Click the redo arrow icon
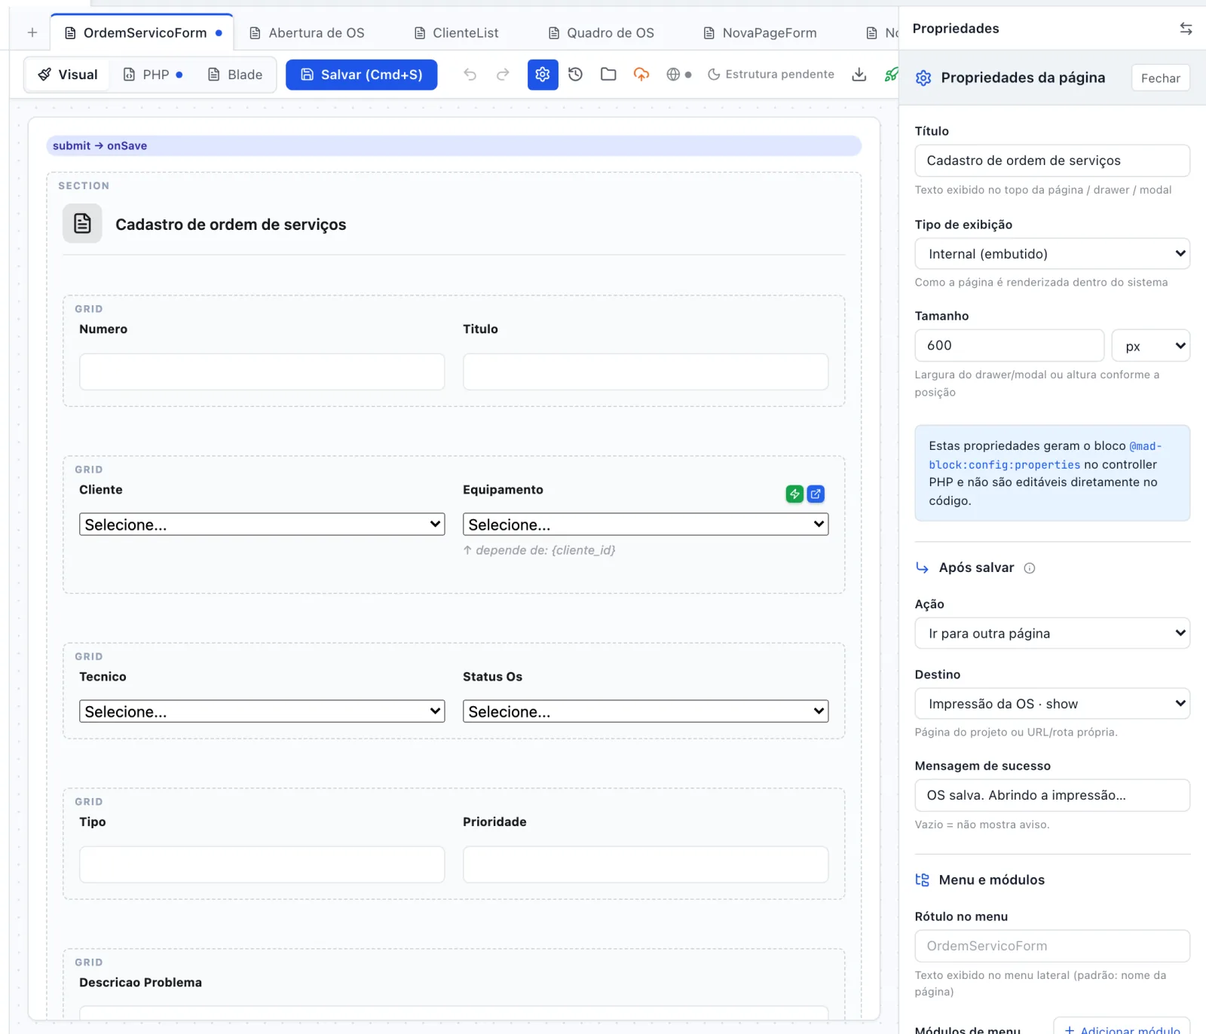Screen dimensions: 1206x1034 click(x=503, y=74)
